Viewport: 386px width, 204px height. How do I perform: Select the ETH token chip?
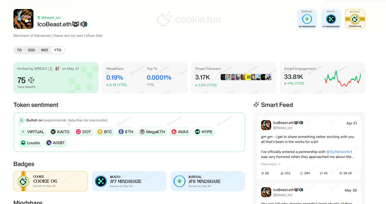point(126,132)
